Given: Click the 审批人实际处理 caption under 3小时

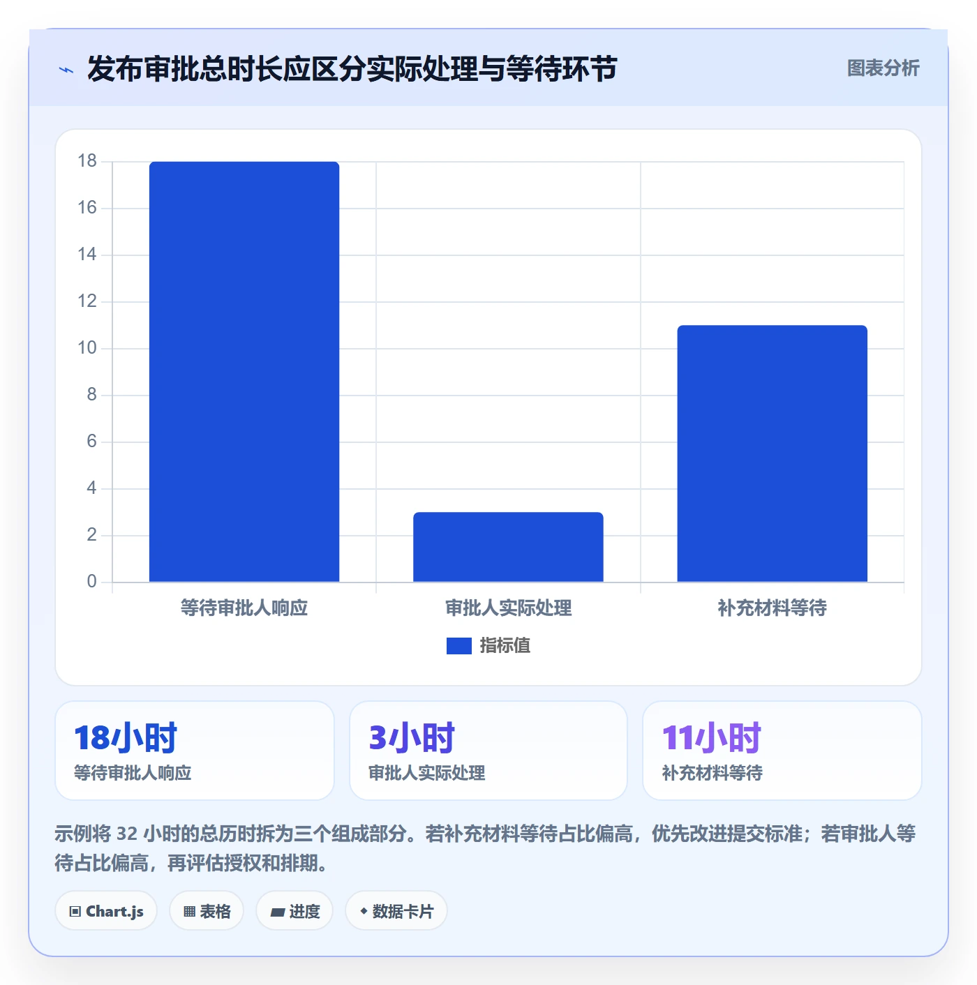Looking at the screenshot, I should coord(427,773).
